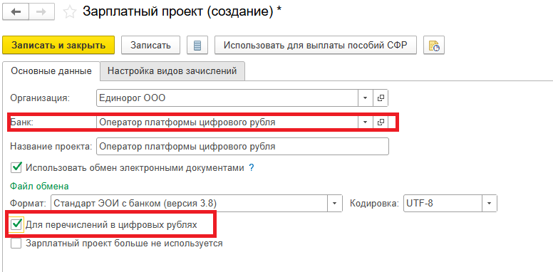Expand the Банк dropdown list
553x272 pixels.
[366, 122]
